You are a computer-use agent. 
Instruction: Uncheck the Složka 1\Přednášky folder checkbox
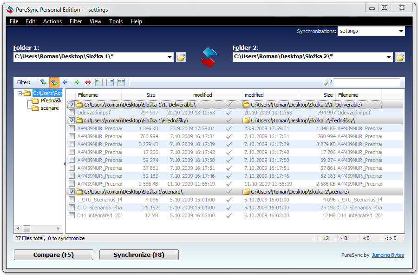click(x=72, y=121)
